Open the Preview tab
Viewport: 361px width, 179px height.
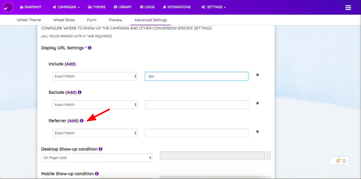(115, 20)
